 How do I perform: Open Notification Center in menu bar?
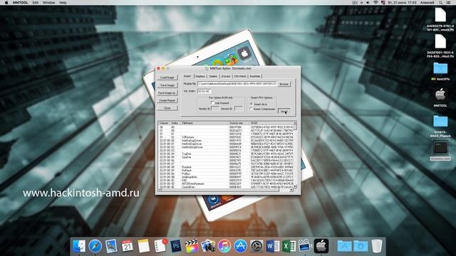[449, 3]
